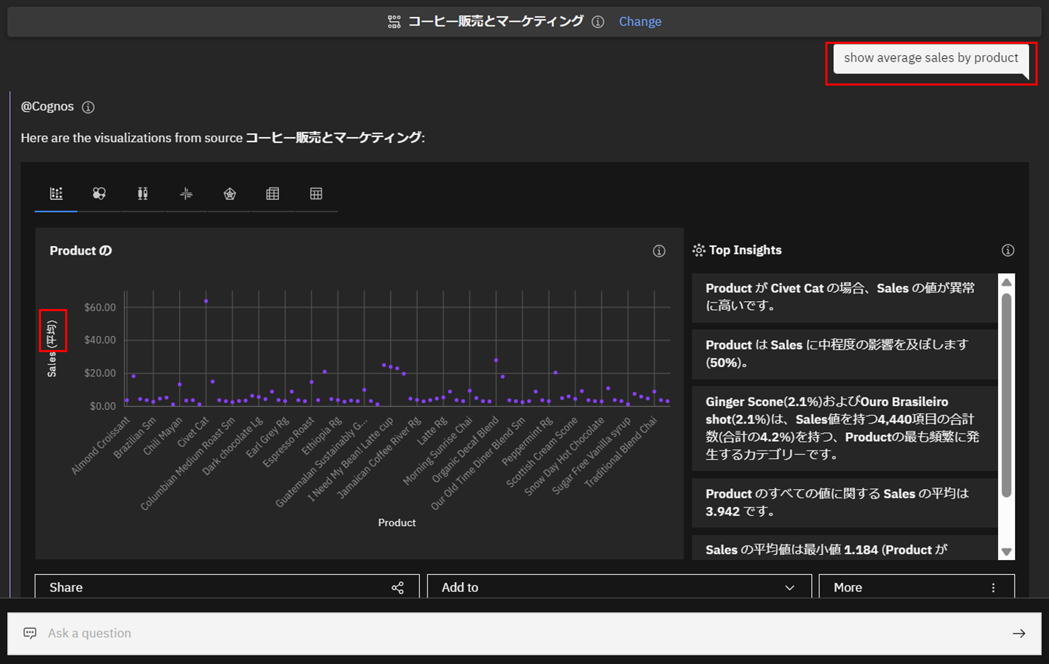Click the insights panel scrollbar thumb
This screenshot has height=664, width=1049.
(1007, 395)
